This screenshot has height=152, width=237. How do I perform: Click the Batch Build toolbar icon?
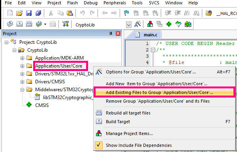[x=39, y=24]
